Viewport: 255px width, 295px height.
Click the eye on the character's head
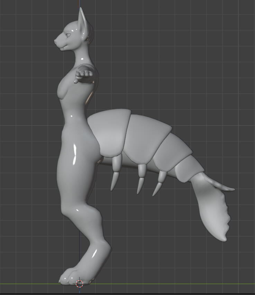coord(69,35)
